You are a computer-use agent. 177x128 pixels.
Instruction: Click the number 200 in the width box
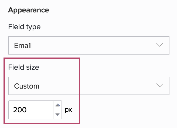point(20,110)
